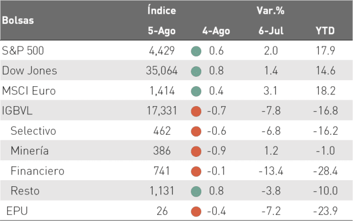353x221 pixels.
Task: Click the 4-Ago column header
Action: 216,31
